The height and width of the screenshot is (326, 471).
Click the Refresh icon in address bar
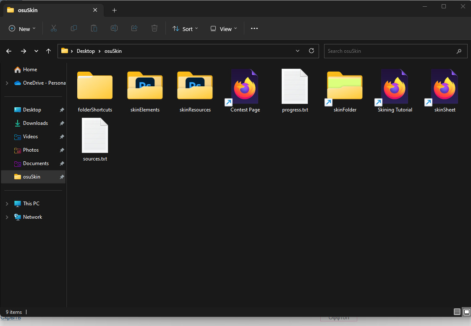311,51
